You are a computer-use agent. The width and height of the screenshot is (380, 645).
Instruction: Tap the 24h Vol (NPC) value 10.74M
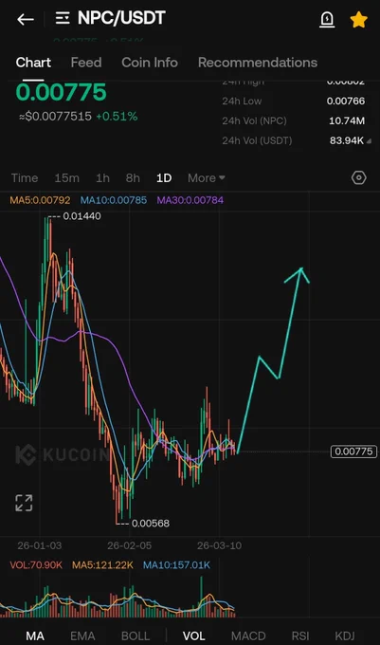pyautogui.click(x=347, y=121)
